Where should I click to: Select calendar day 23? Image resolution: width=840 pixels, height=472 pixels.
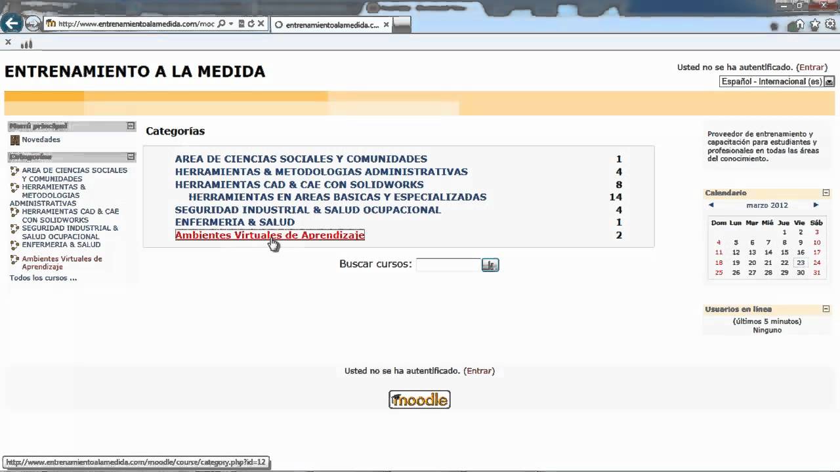pyautogui.click(x=801, y=262)
